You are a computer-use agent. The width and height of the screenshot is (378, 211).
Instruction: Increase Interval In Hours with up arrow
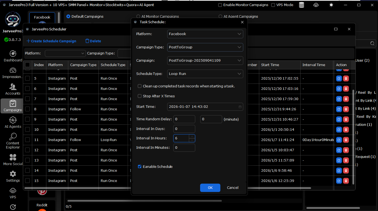tap(192, 136)
